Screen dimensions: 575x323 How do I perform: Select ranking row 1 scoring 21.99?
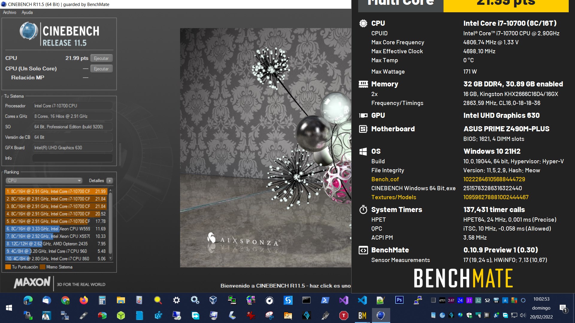(56, 191)
